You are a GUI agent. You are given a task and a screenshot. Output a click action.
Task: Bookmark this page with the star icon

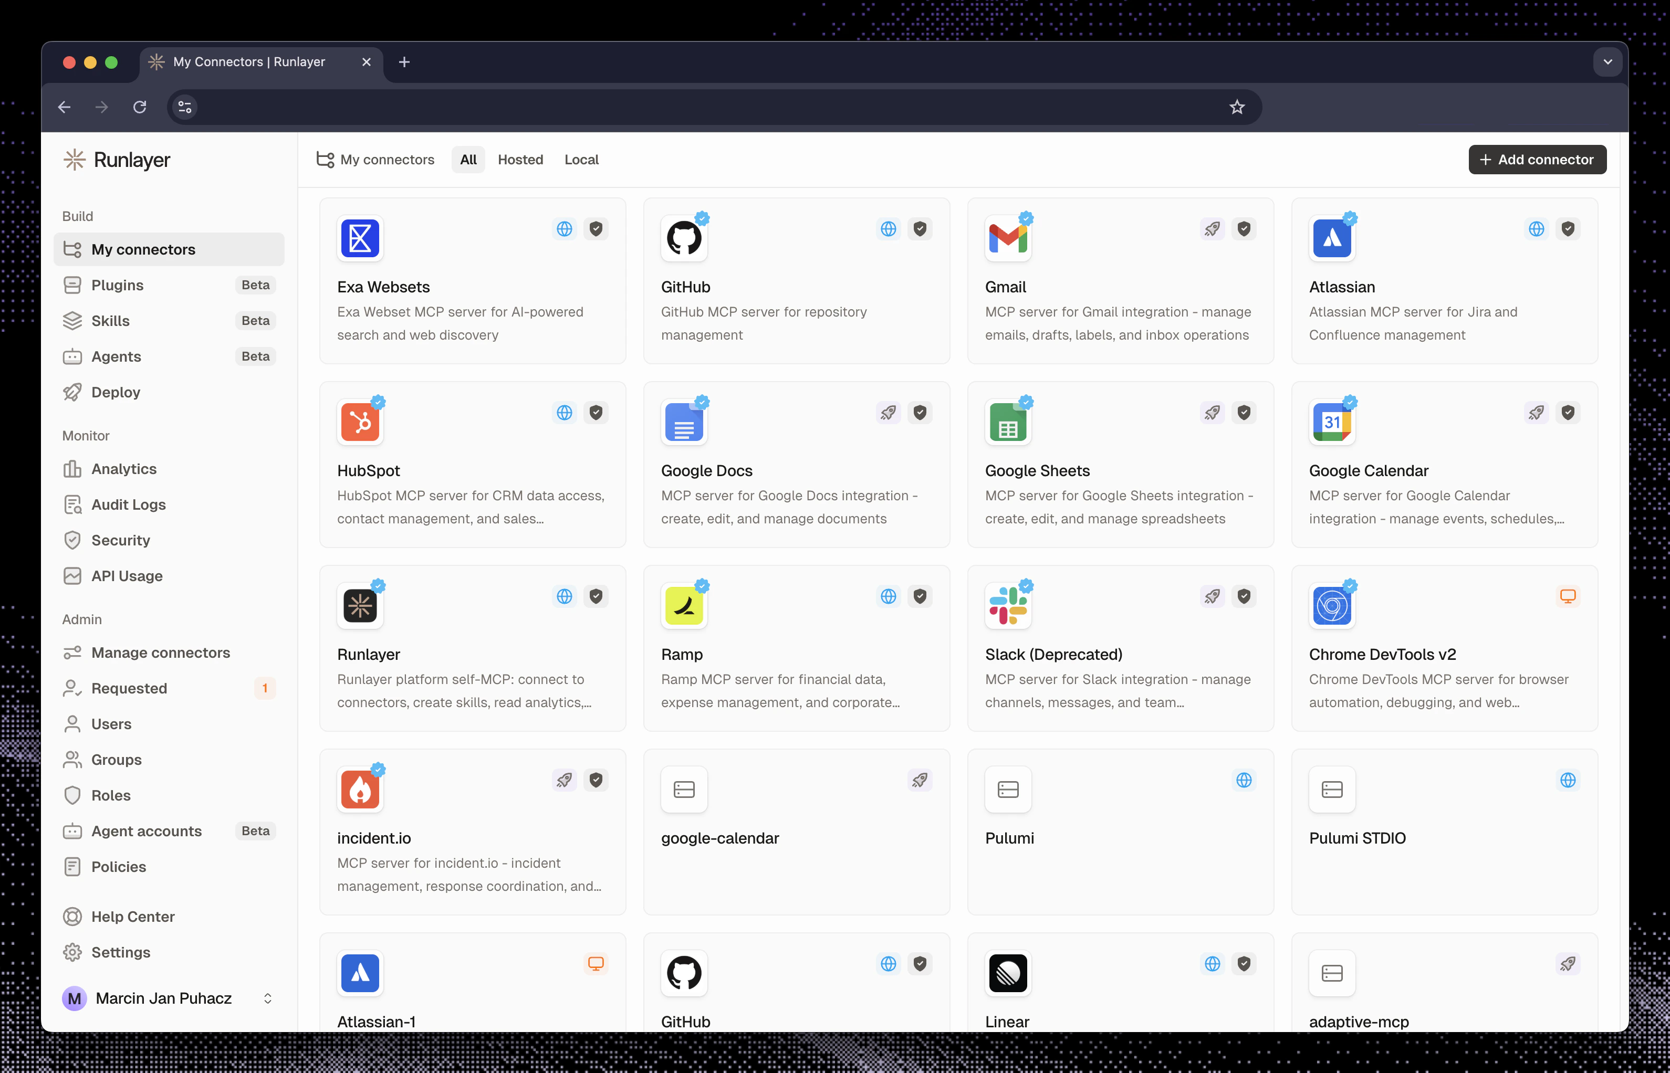coord(1236,107)
